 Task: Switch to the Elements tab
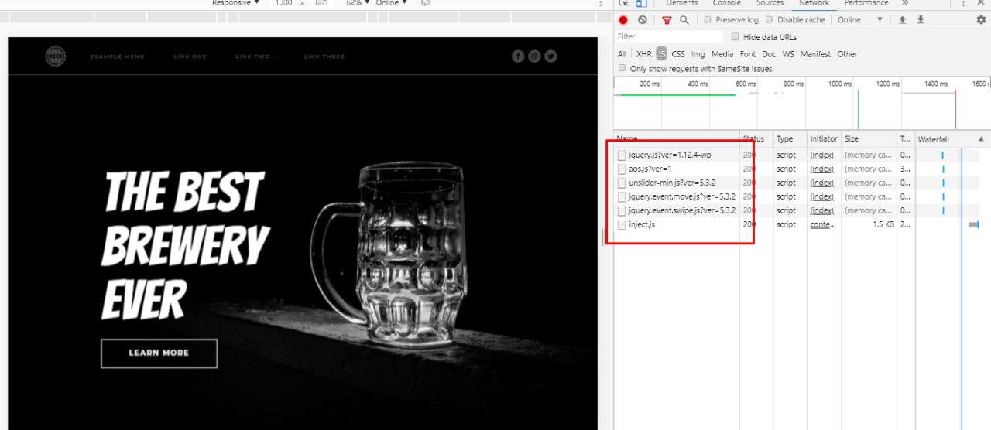[682, 3]
